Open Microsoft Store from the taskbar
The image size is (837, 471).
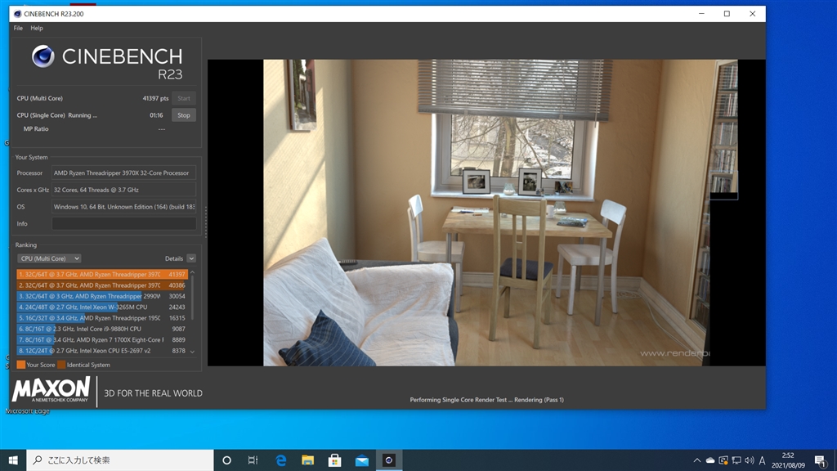(x=334, y=460)
